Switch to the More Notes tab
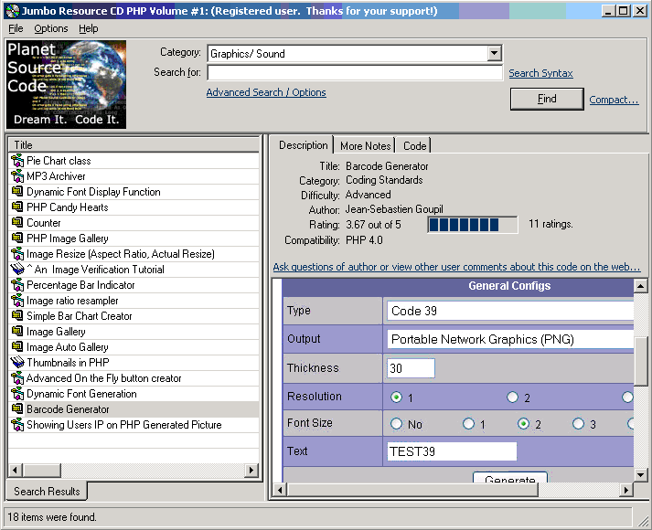 point(365,146)
